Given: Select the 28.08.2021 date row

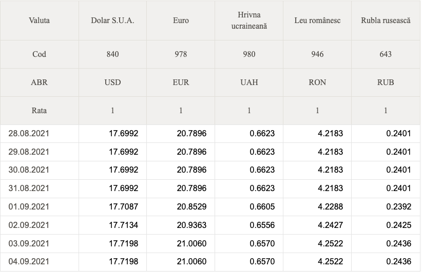Looking at the screenshot, I should pos(210,134).
